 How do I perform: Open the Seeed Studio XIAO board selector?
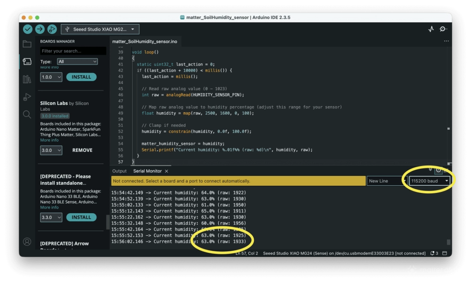(x=100, y=29)
